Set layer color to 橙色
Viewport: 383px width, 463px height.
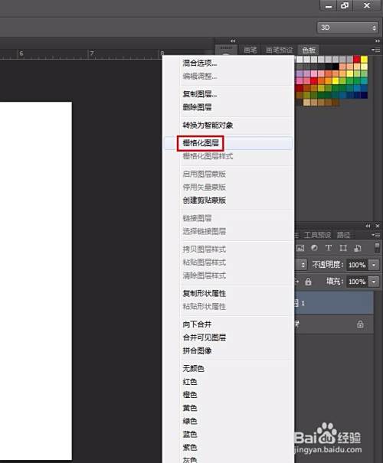[228, 395]
